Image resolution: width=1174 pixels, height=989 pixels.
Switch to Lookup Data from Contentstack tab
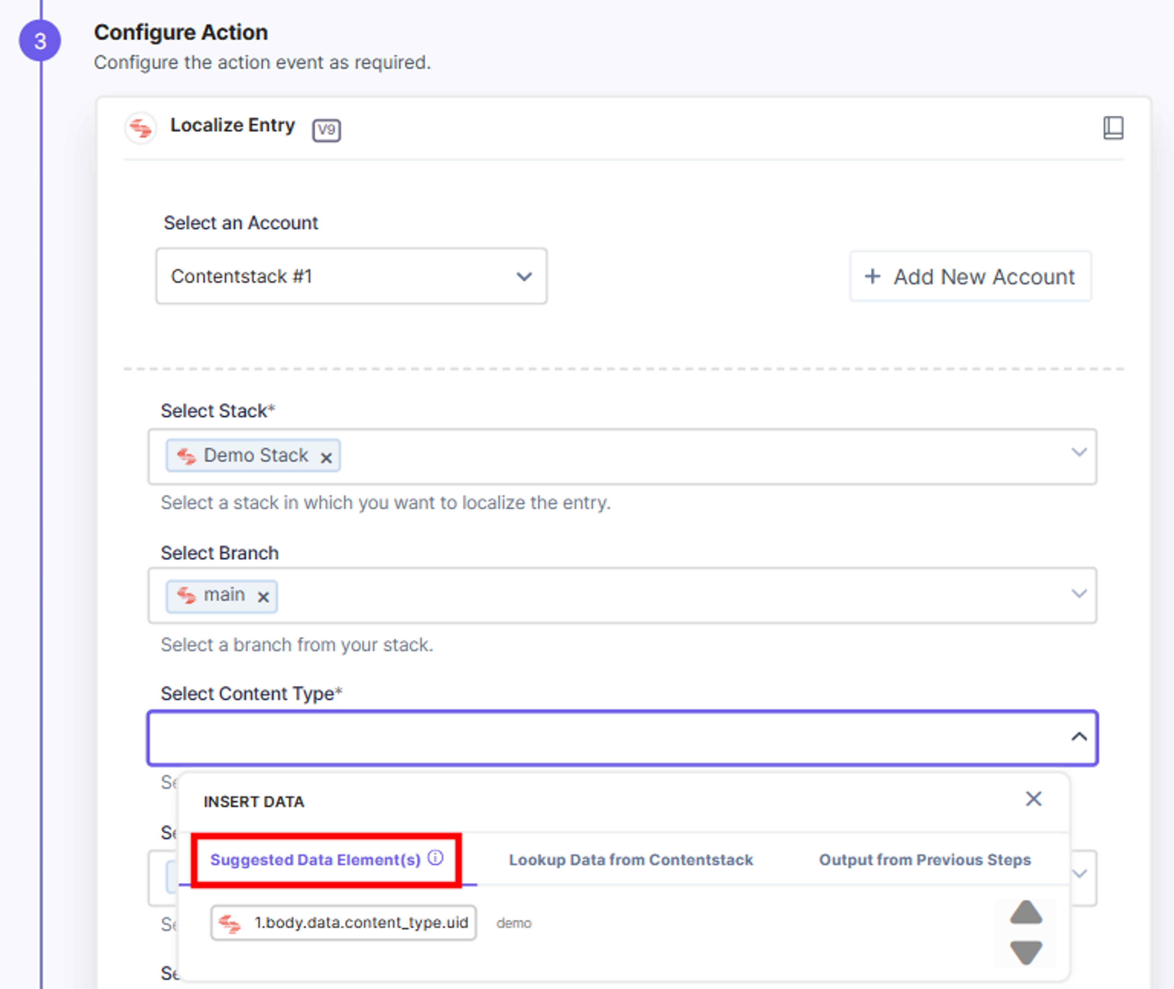click(631, 859)
